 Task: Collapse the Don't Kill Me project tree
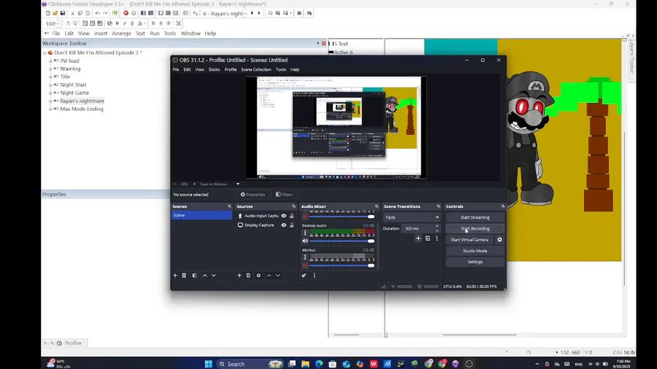pos(45,53)
